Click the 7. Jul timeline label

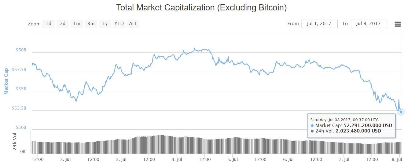coord(344,159)
